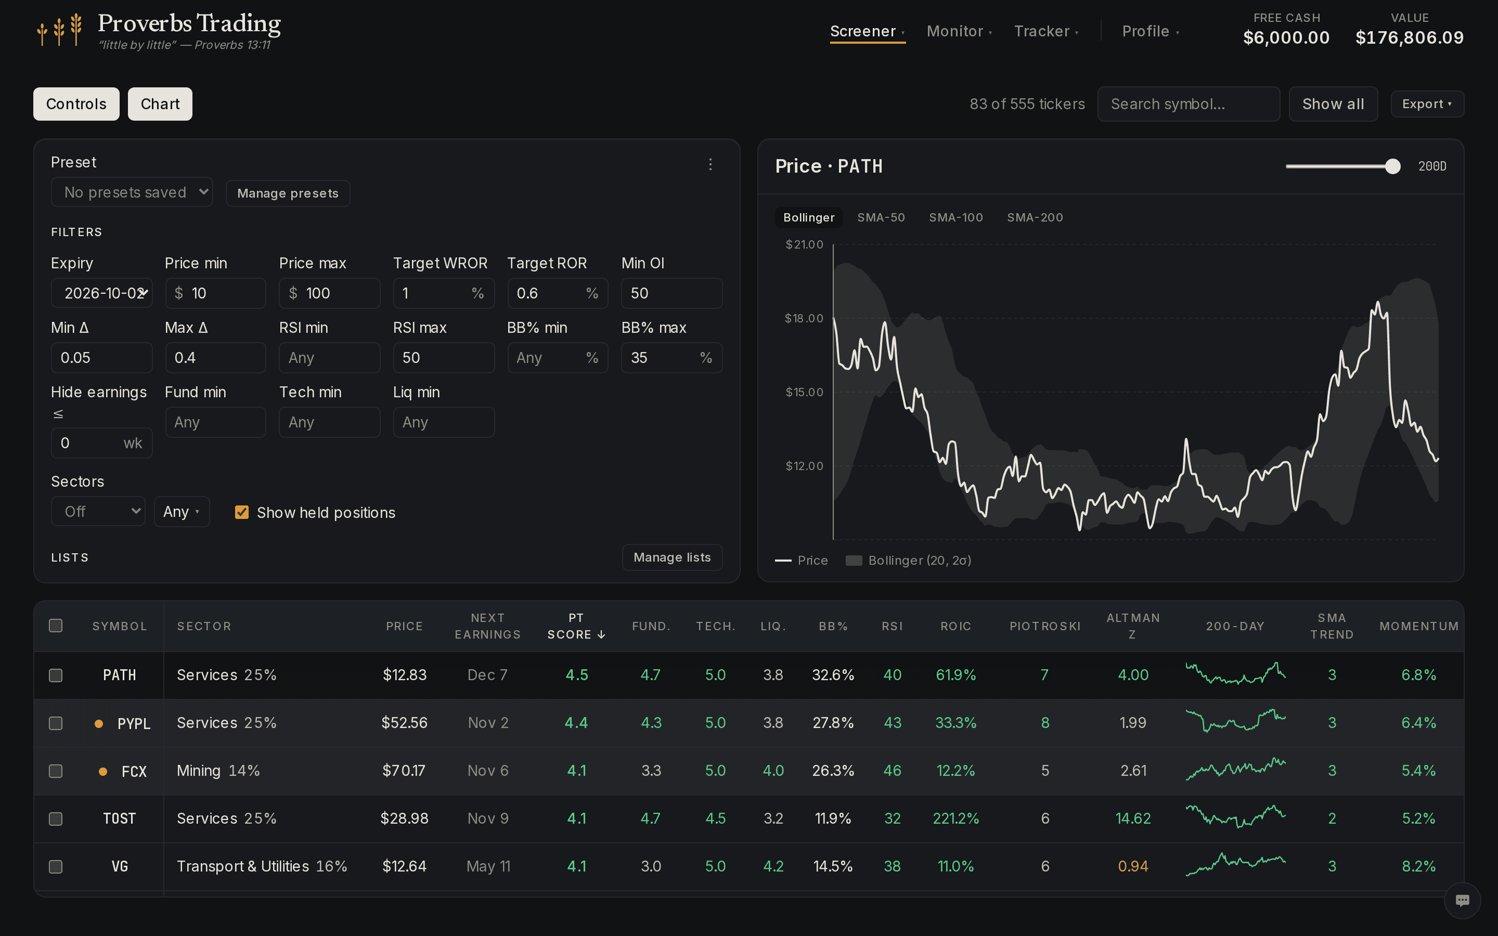Image resolution: width=1498 pixels, height=936 pixels.
Task: Click the Price max input
Action: 329,293
